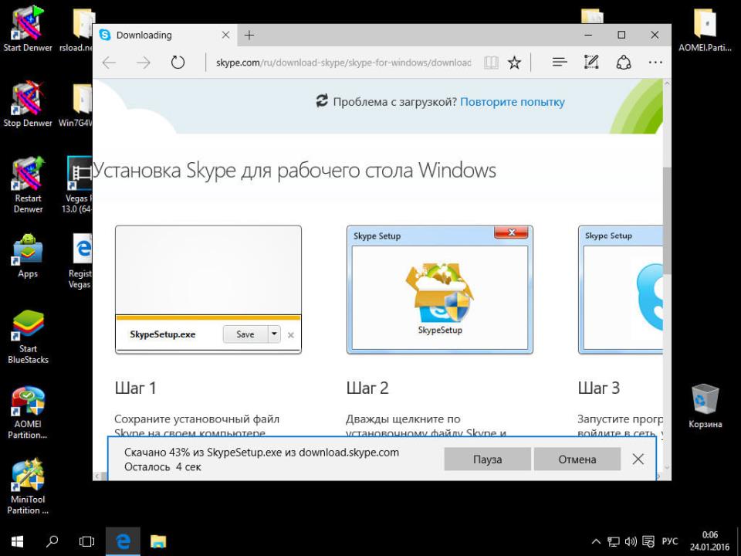Screen dimensions: 741x556
Task: Close the Downloading tab
Action: click(x=226, y=35)
